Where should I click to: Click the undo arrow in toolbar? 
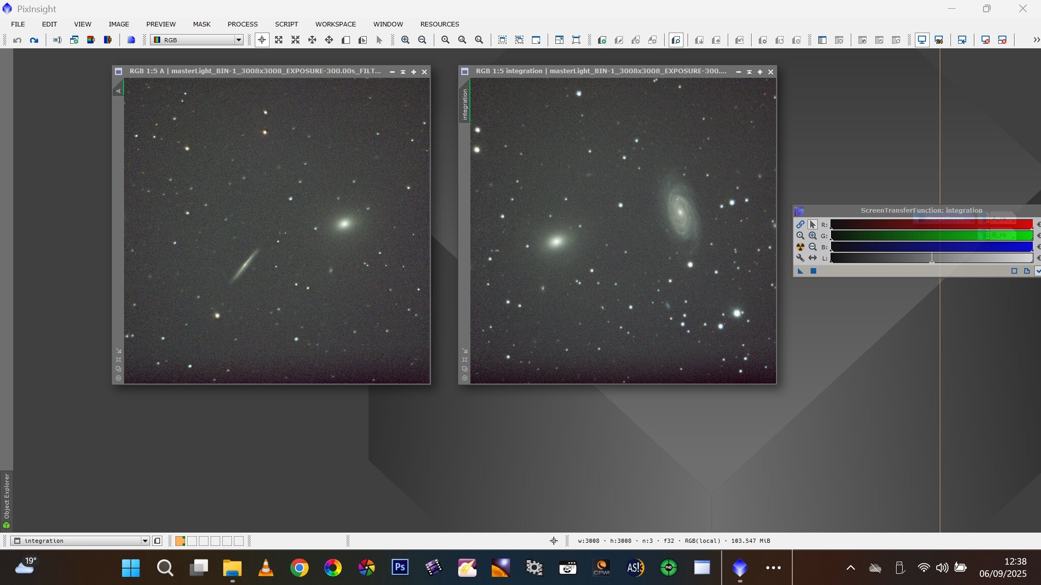(x=17, y=40)
